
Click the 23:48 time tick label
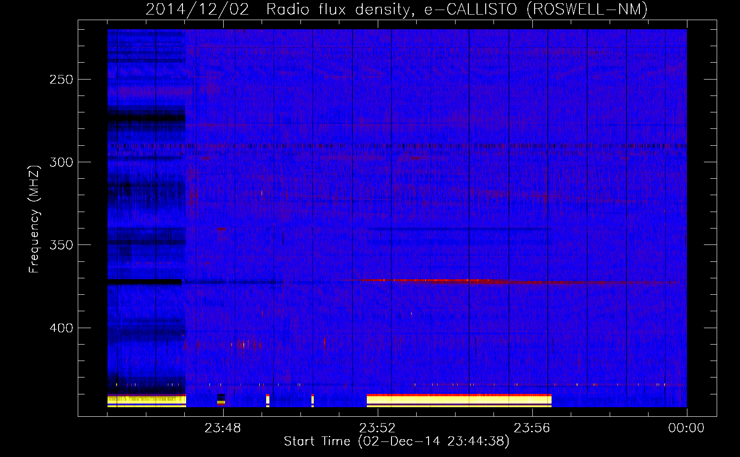223,428
